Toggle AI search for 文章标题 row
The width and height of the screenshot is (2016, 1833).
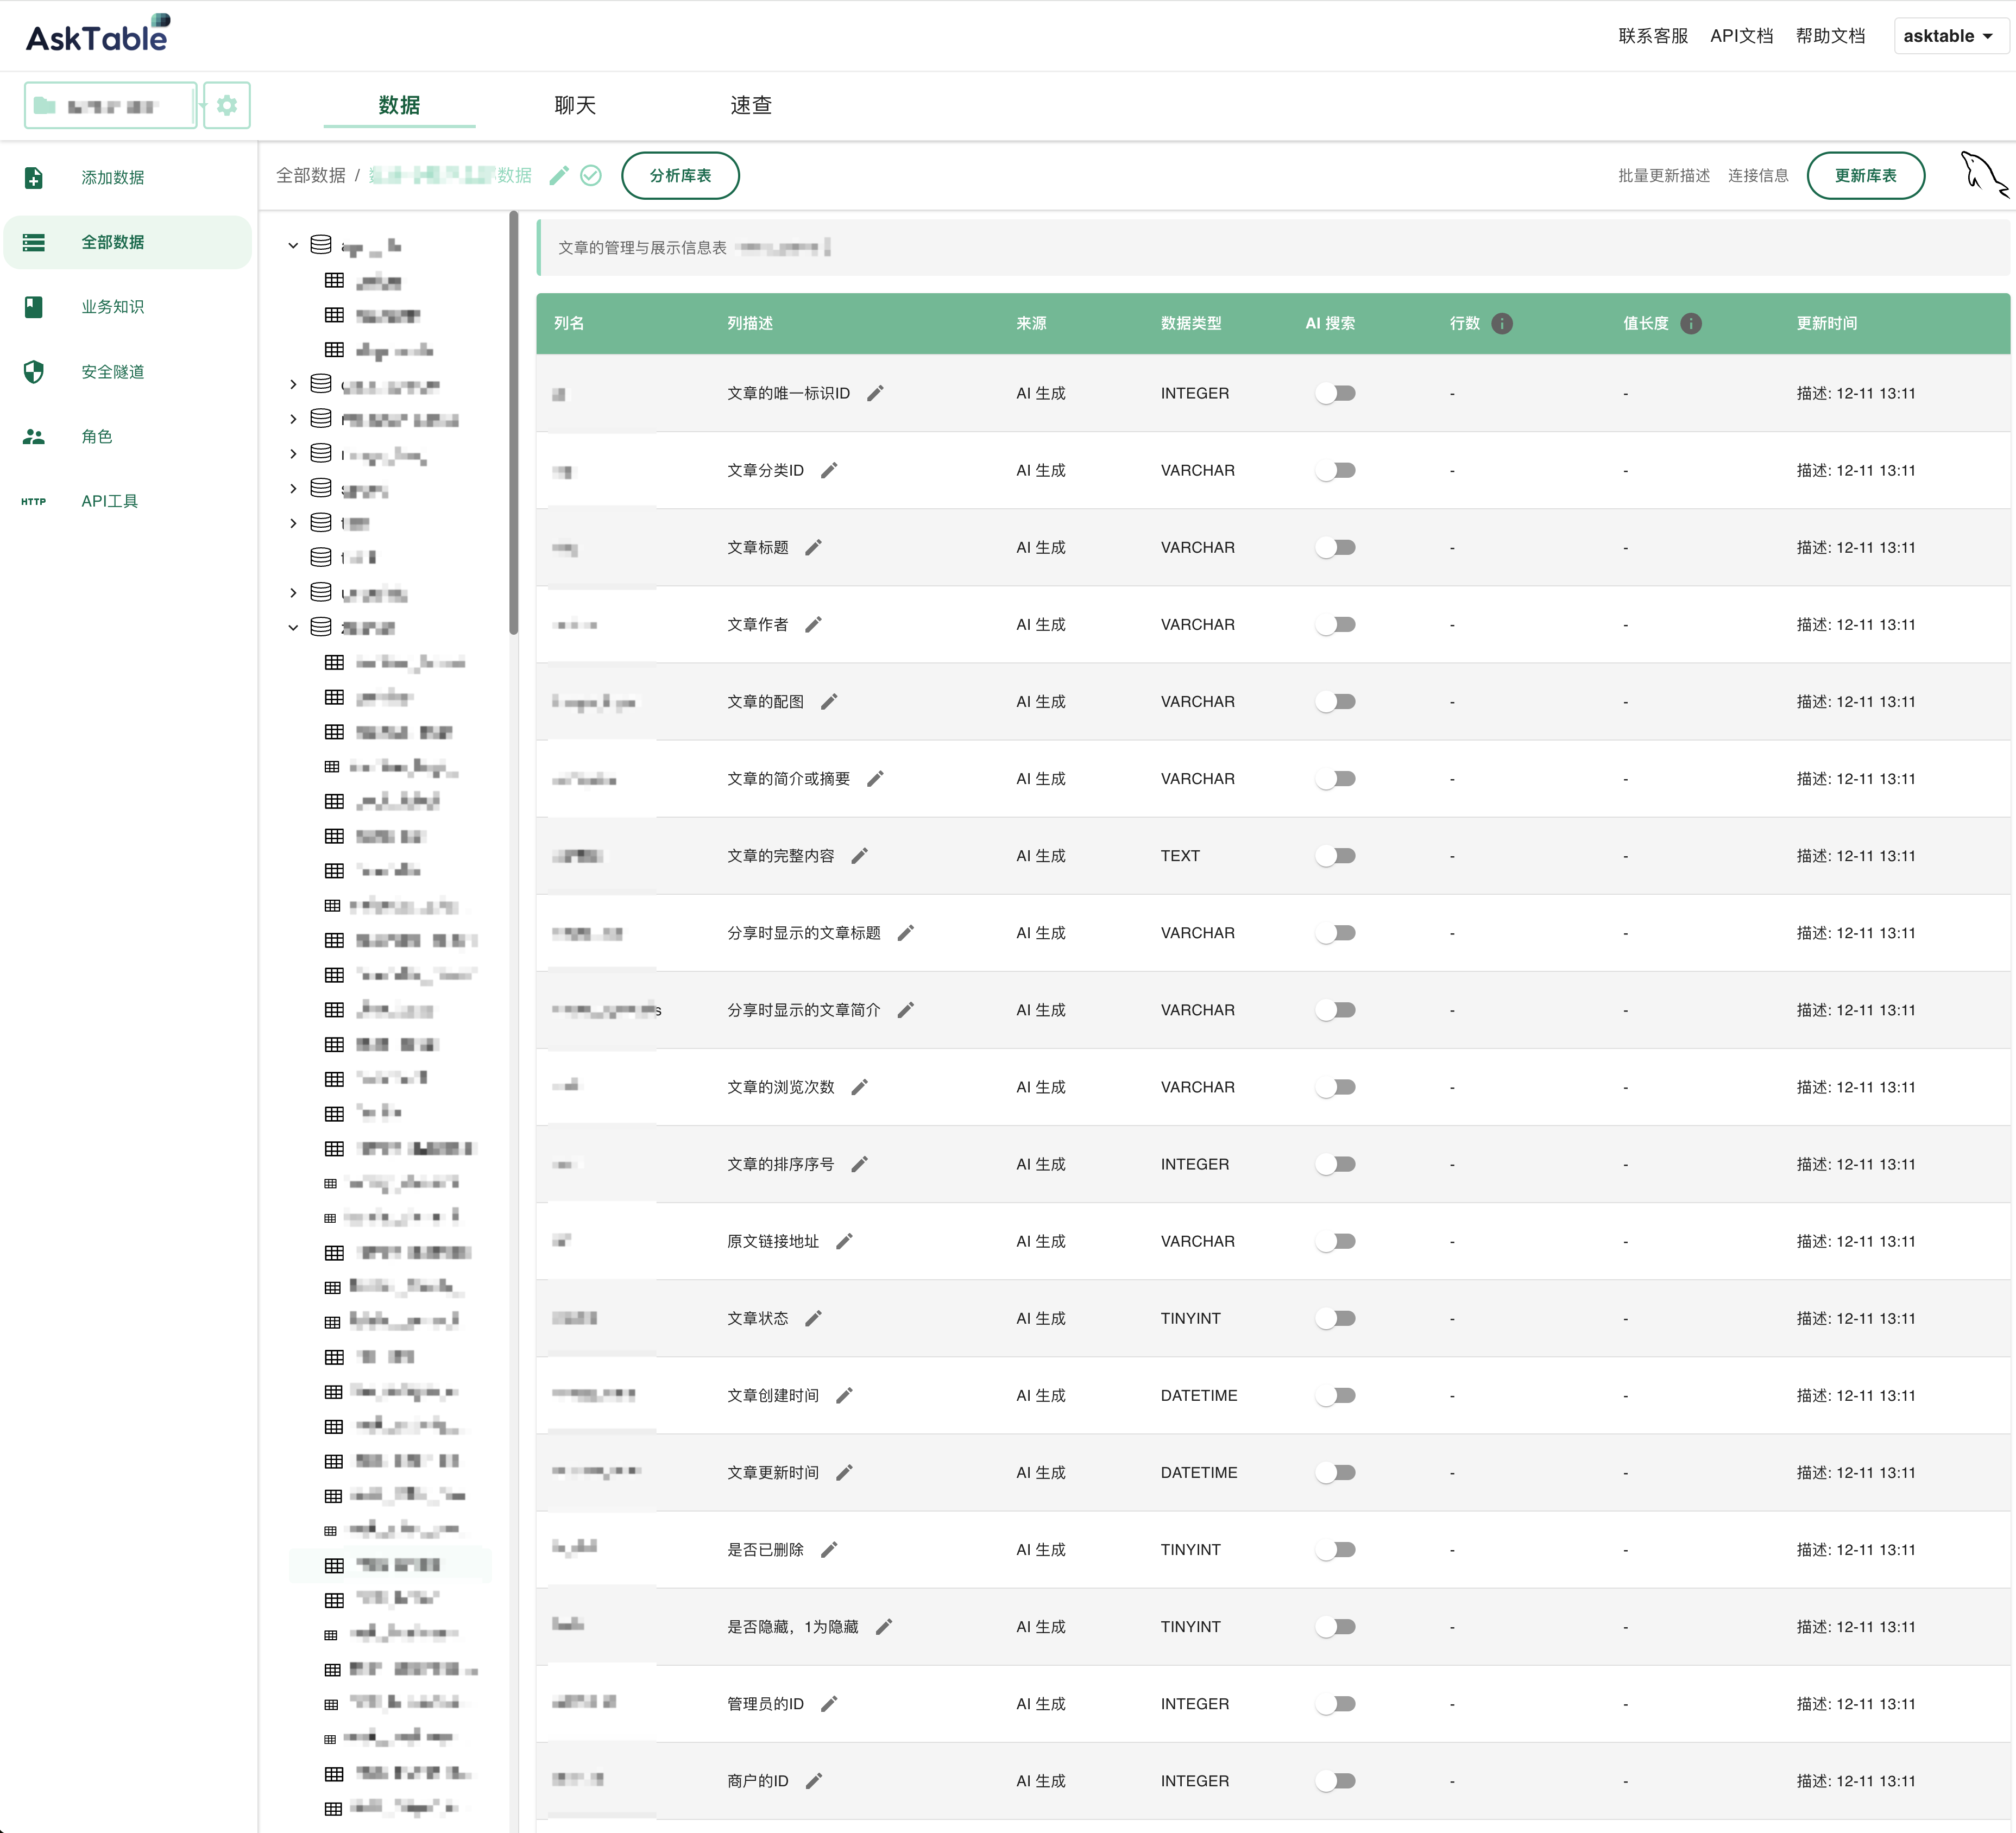[x=1336, y=547]
